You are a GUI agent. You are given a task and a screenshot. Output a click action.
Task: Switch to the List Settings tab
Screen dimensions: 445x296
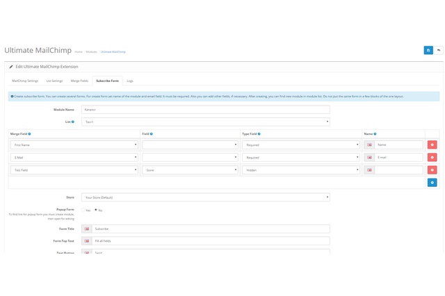[54, 81]
